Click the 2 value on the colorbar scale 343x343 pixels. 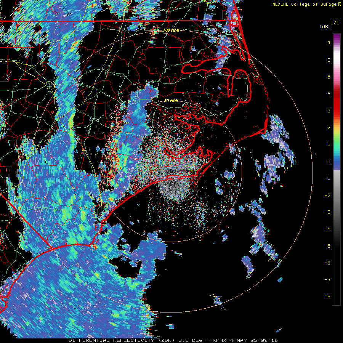[x=329, y=128]
